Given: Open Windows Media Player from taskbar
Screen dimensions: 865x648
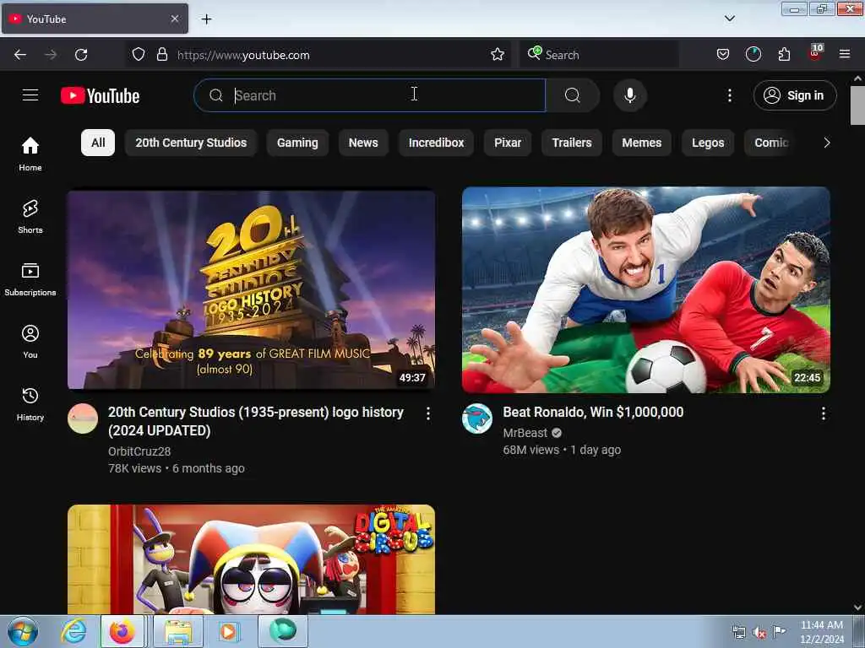Looking at the screenshot, I should tap(228, 631).
